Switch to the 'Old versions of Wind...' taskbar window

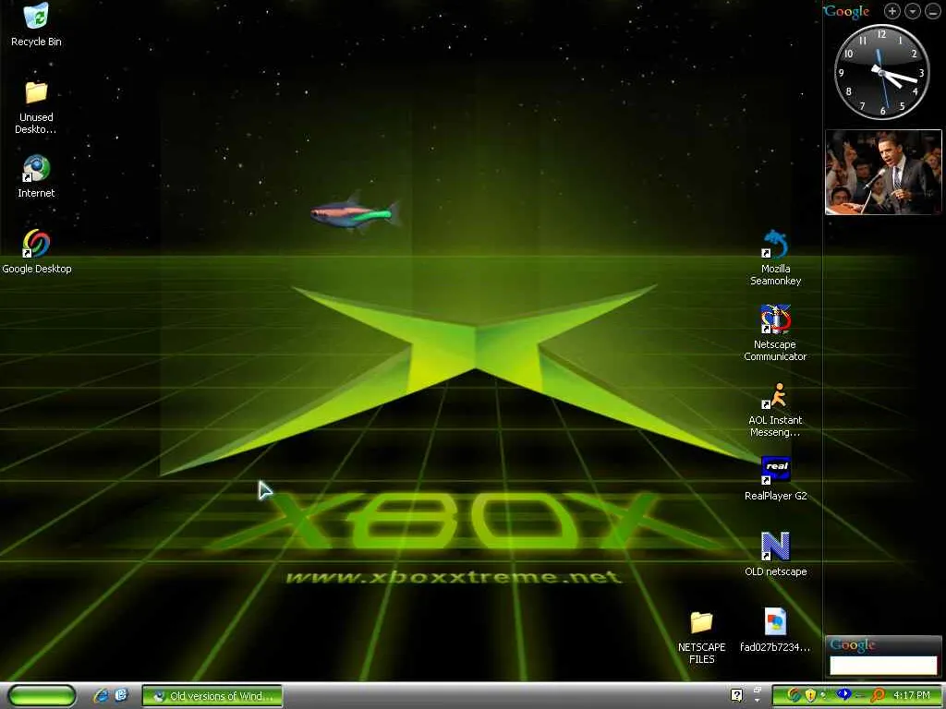[x=212, y=696]
